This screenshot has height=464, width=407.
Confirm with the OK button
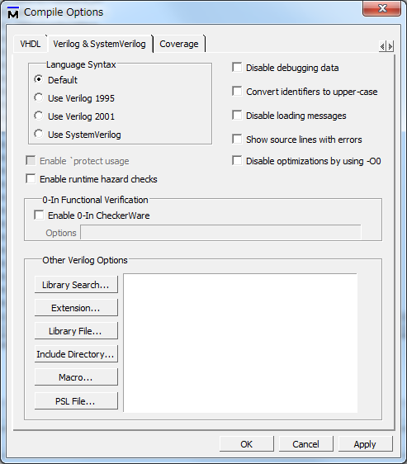click(247, 444)
